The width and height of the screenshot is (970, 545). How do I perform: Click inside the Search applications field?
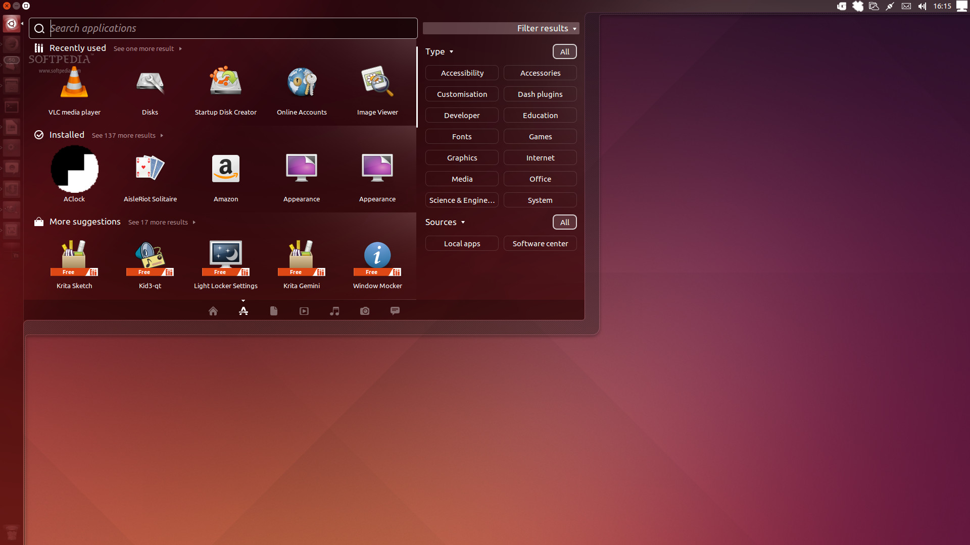tap(222, 28)
